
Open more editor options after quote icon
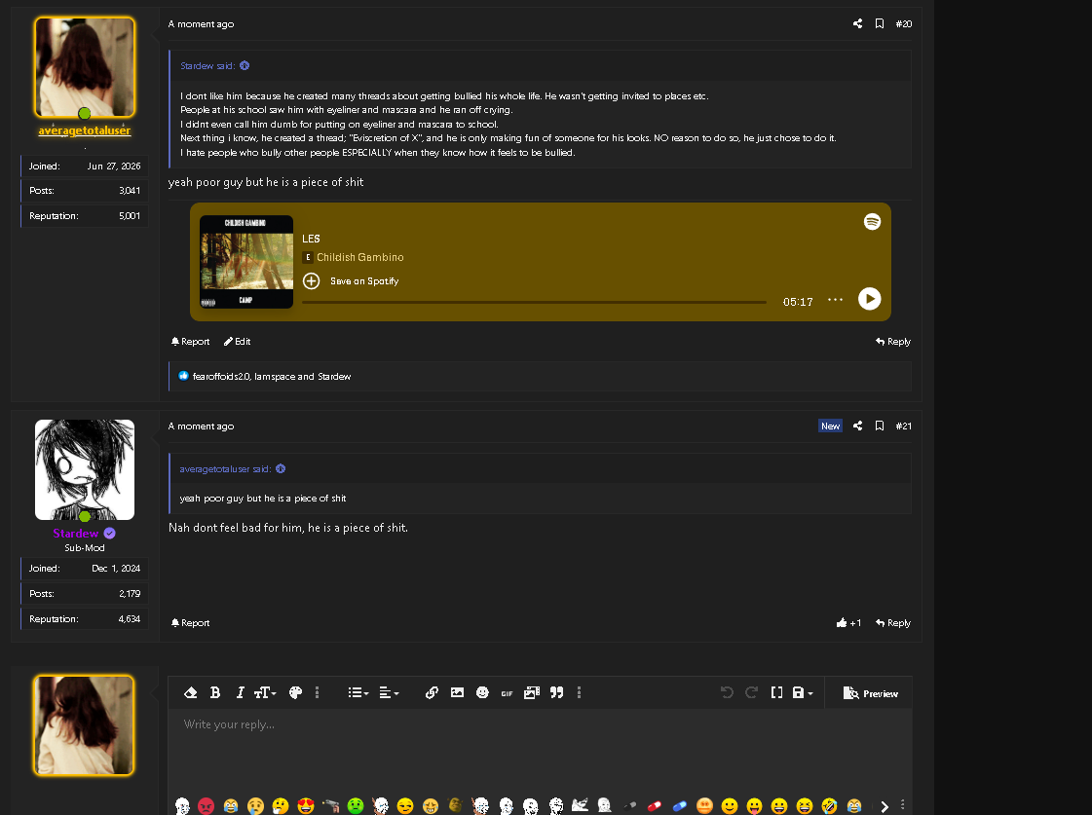[579, 692]
